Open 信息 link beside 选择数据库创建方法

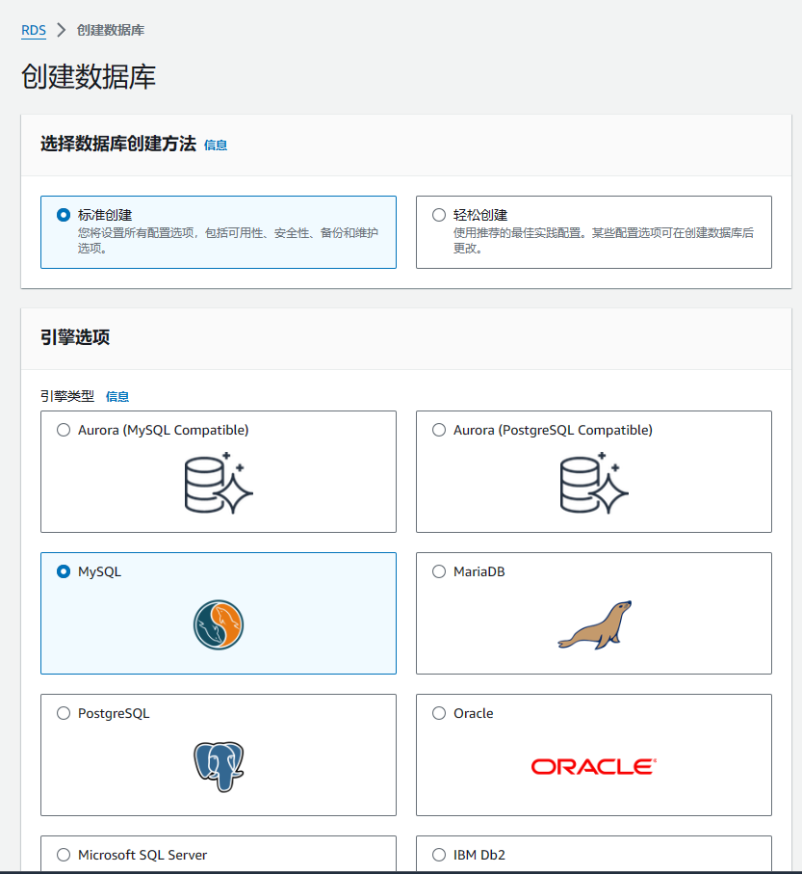click(x=216, y=146)
